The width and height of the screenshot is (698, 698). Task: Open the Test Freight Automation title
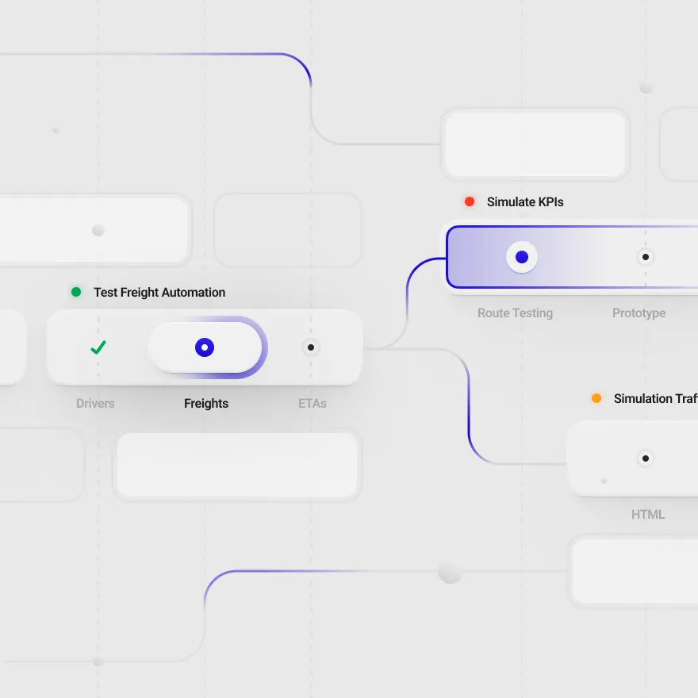click(x=159, y=293)
